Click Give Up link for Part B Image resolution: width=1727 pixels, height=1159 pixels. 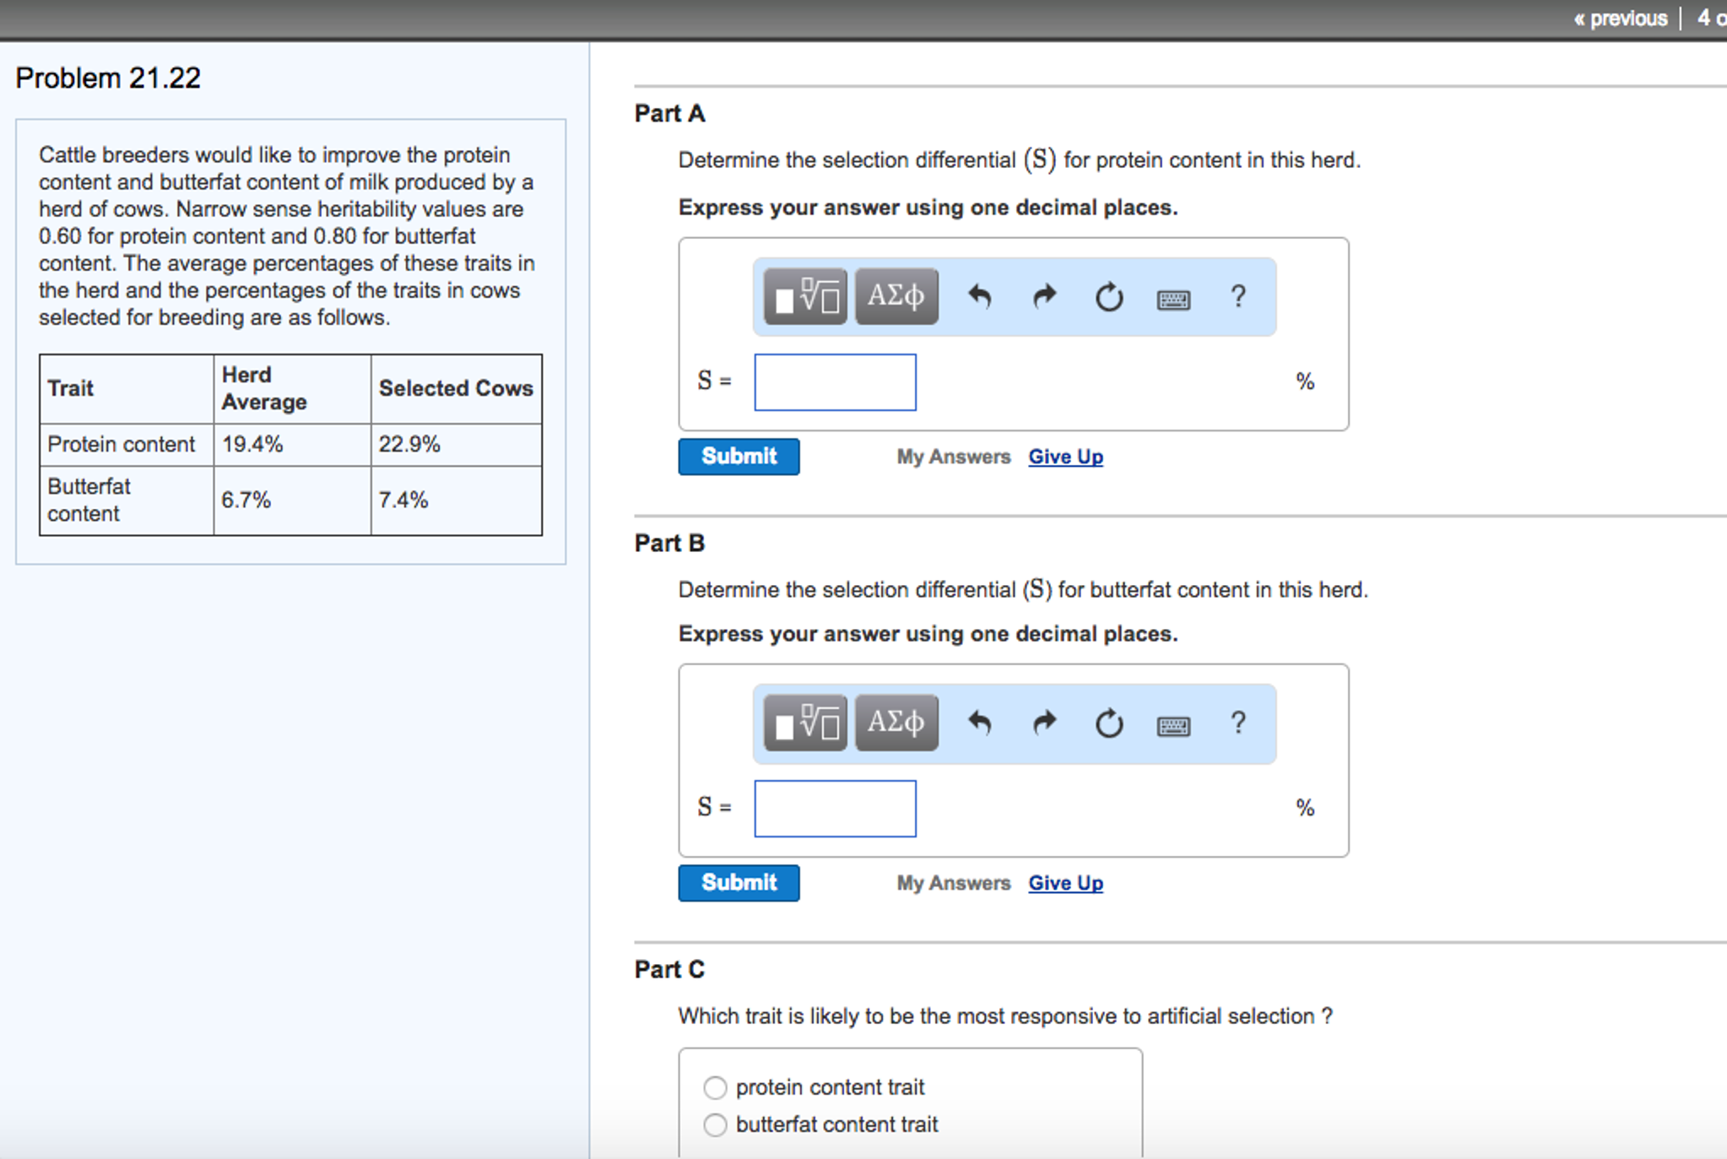[x=1065, y=883]
